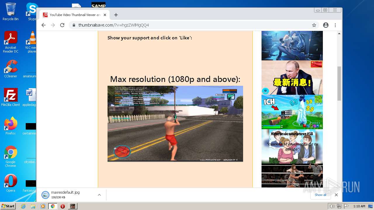
Task: Open Internet Explorer from taskbar
Action: click(x=23, y=206)
